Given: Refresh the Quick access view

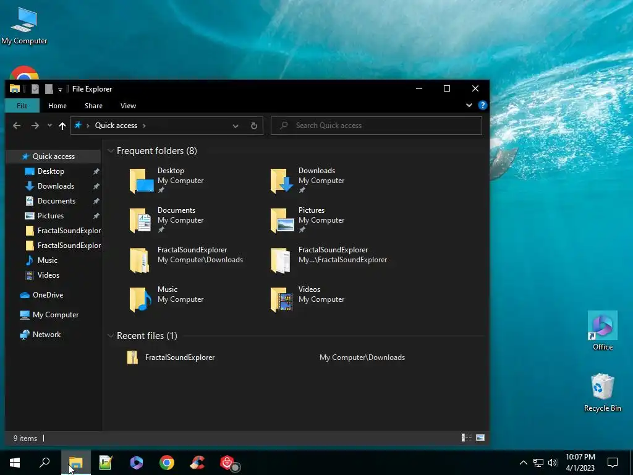Looking at the screenshot, I should [253, 126].
